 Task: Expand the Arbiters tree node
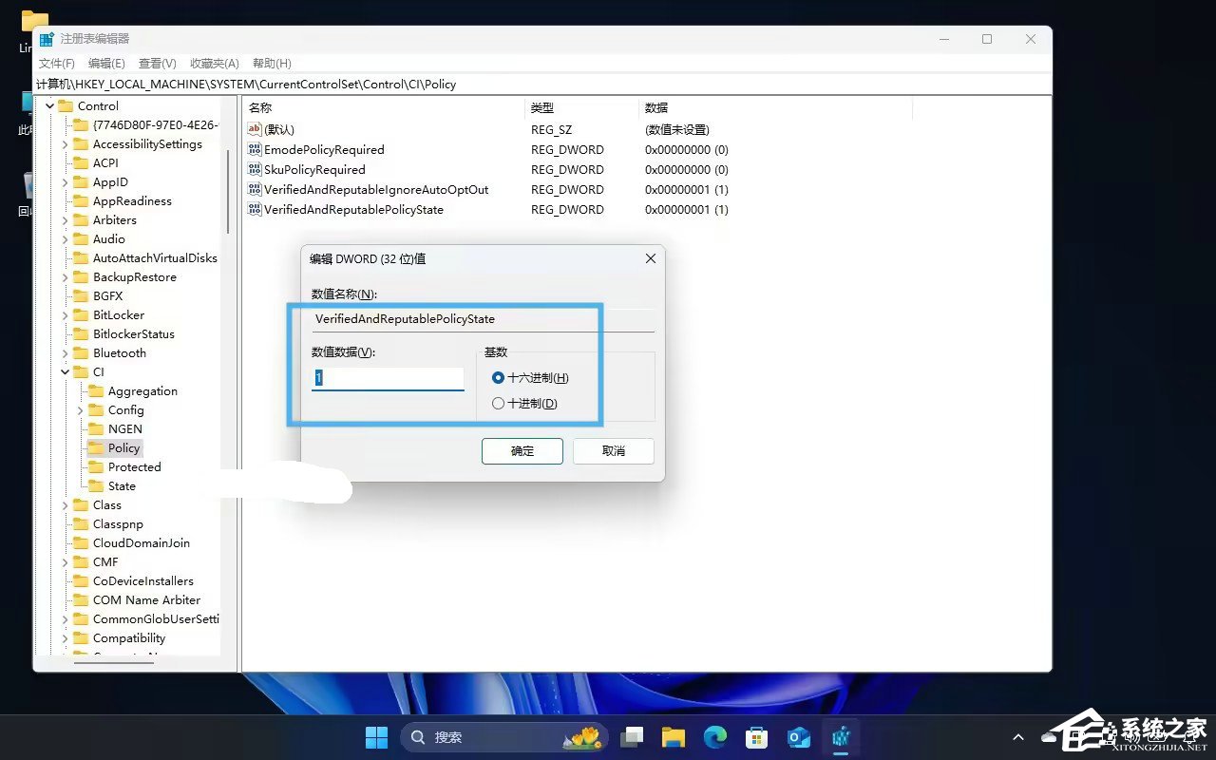point(65,220)
